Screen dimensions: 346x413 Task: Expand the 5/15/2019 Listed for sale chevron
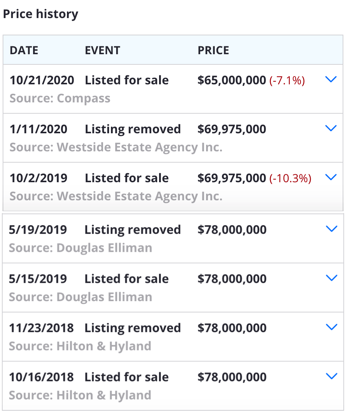click(x=331, y=278)
